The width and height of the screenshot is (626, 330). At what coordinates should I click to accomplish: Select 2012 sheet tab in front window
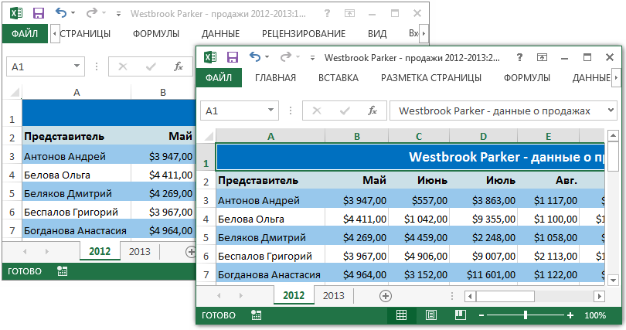(x=294, y=296)
